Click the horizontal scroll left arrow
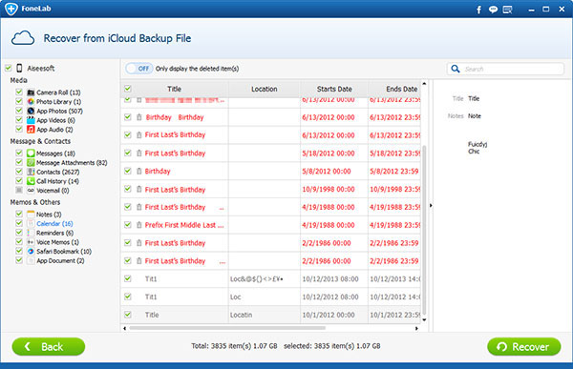Viewport: 573px width, 369px height. point(124,328)
